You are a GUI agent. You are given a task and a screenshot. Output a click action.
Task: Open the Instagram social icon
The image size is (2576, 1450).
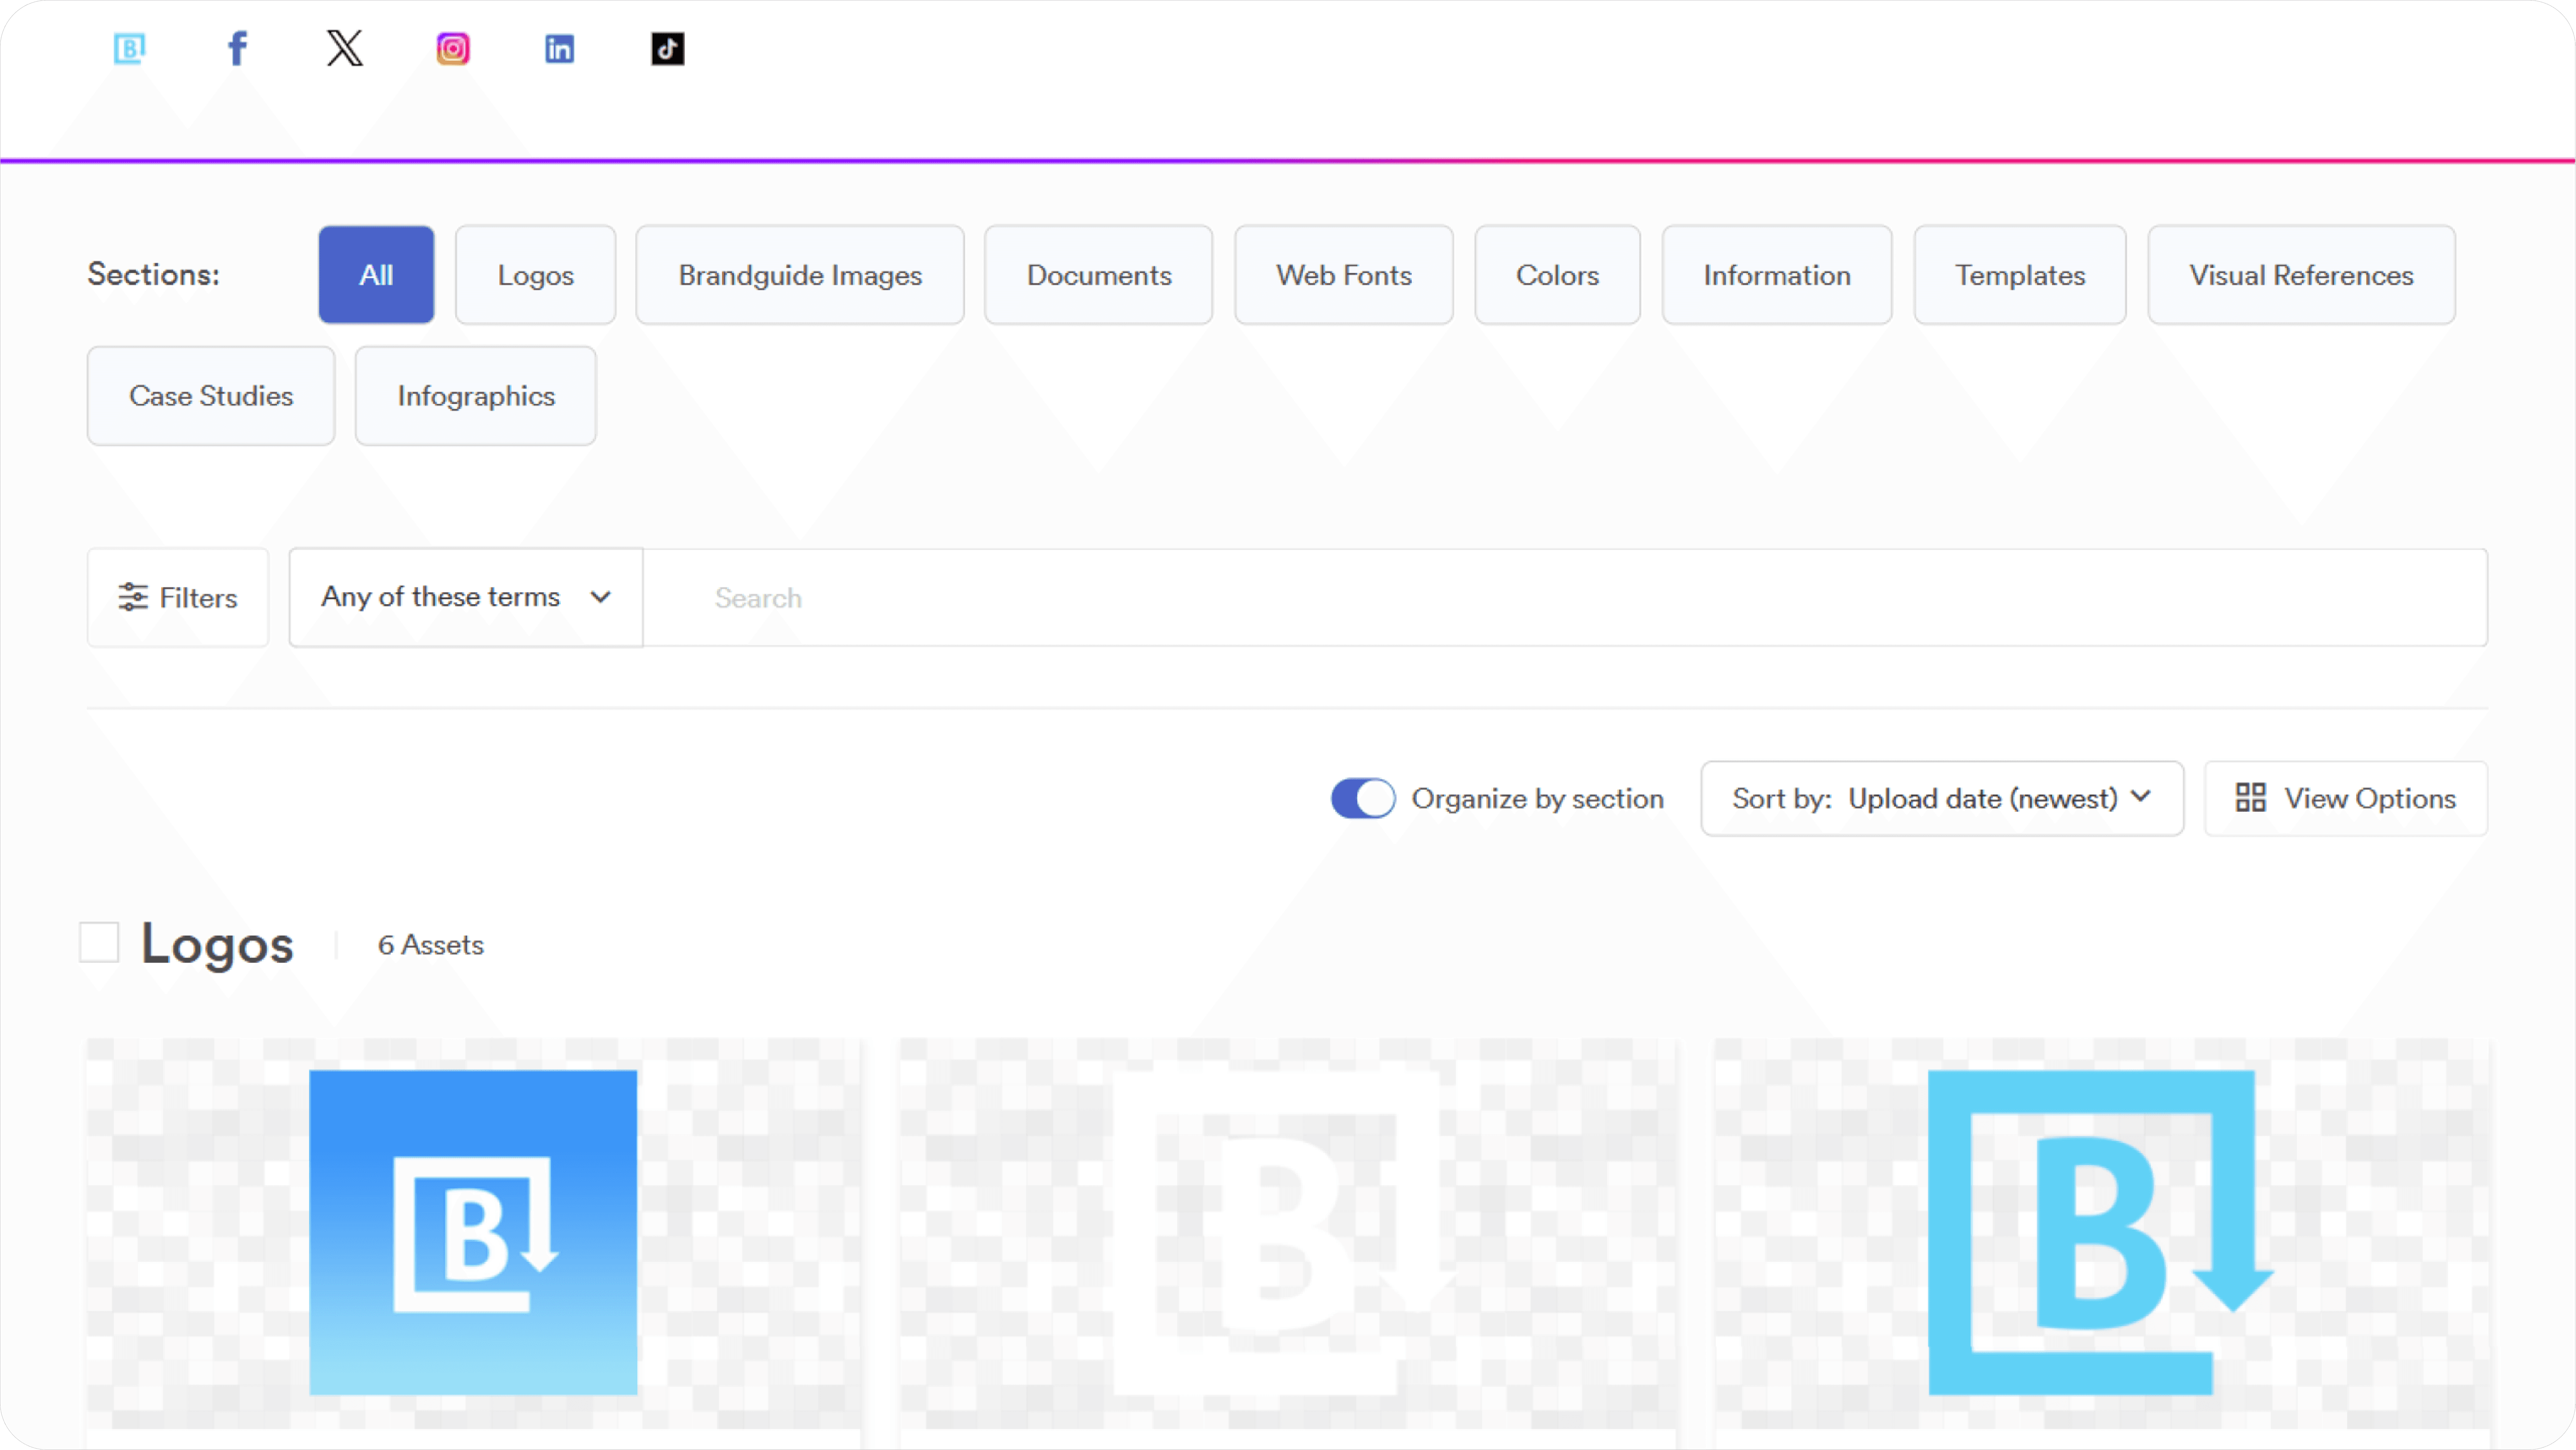point(453,48)
